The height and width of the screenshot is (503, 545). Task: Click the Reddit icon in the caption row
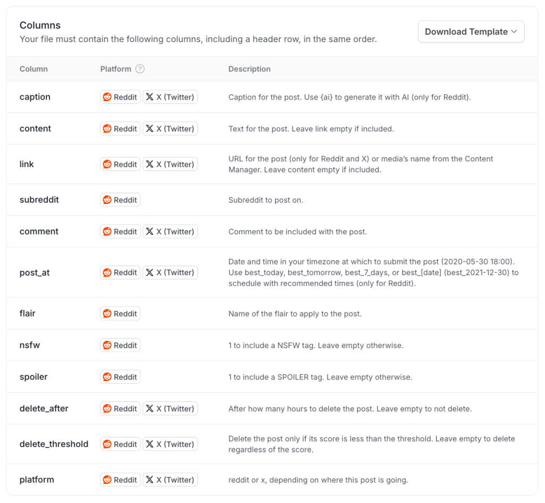[107, 97]
